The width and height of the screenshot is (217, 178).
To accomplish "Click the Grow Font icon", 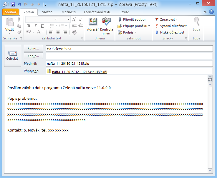I will click(x=74, y=19).
